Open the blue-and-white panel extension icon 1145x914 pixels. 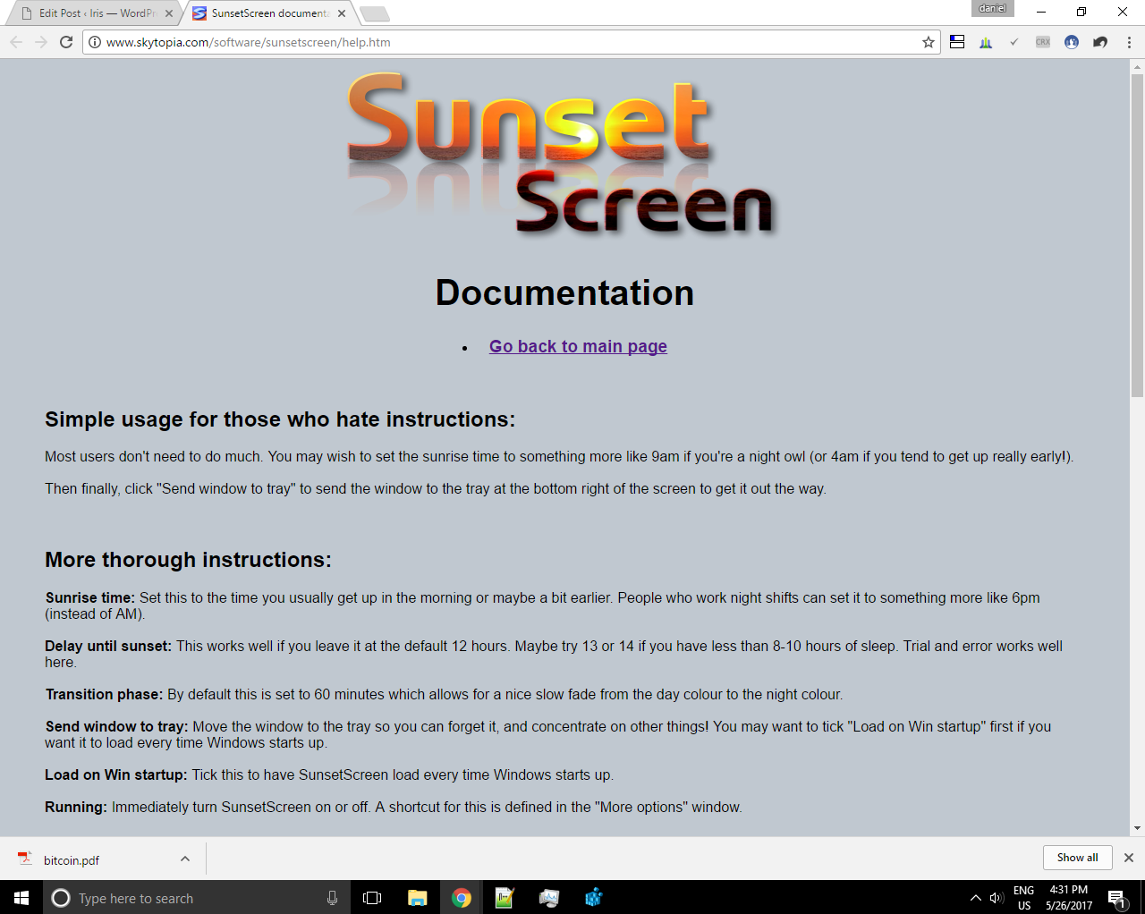pyautogui.click(x=957, y=42)
